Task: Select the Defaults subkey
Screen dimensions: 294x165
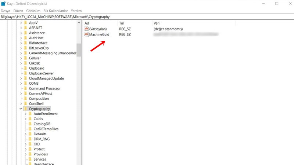Action: [40, 134]
